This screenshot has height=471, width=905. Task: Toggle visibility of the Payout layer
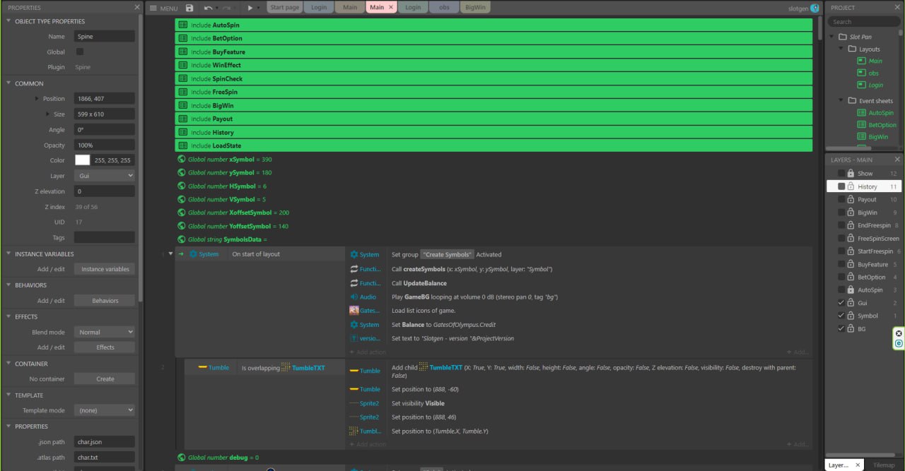coord(841,199)
